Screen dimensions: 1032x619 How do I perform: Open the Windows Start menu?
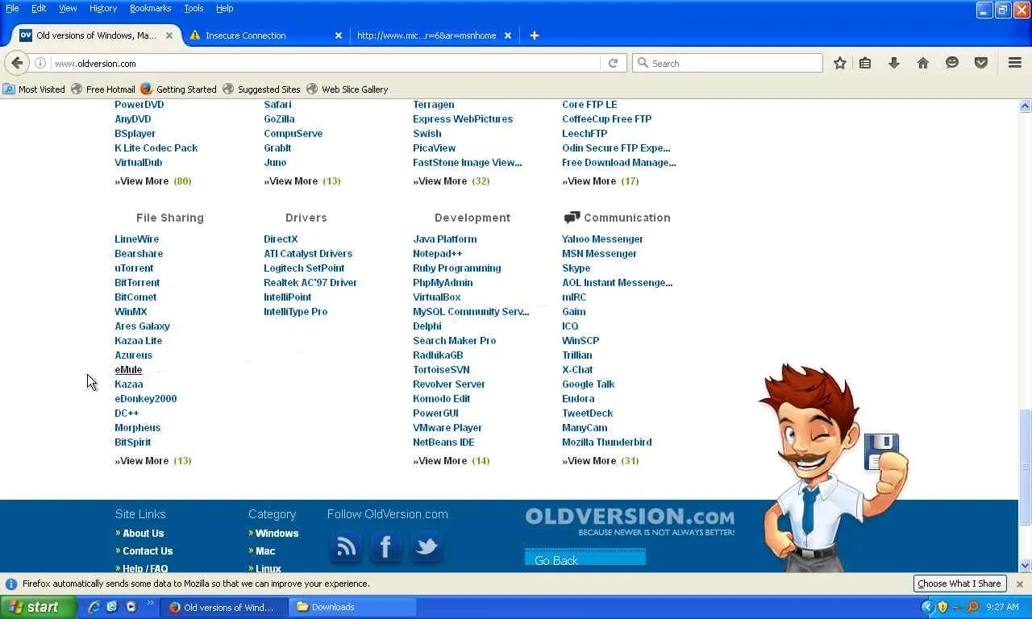pos(38,607)
